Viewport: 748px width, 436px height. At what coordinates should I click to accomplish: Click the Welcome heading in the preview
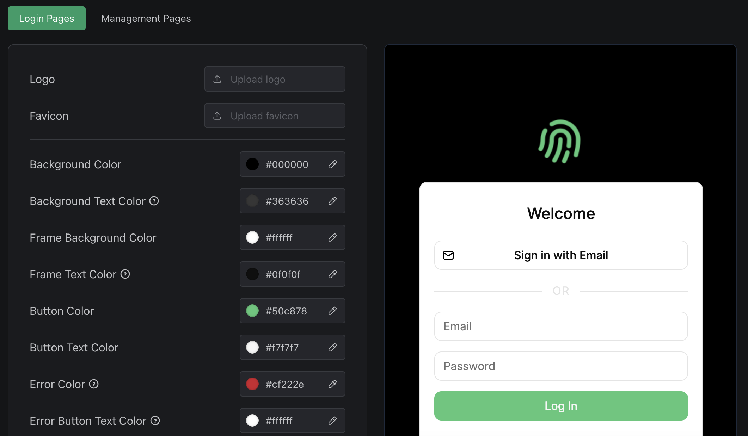click(561, 213)
